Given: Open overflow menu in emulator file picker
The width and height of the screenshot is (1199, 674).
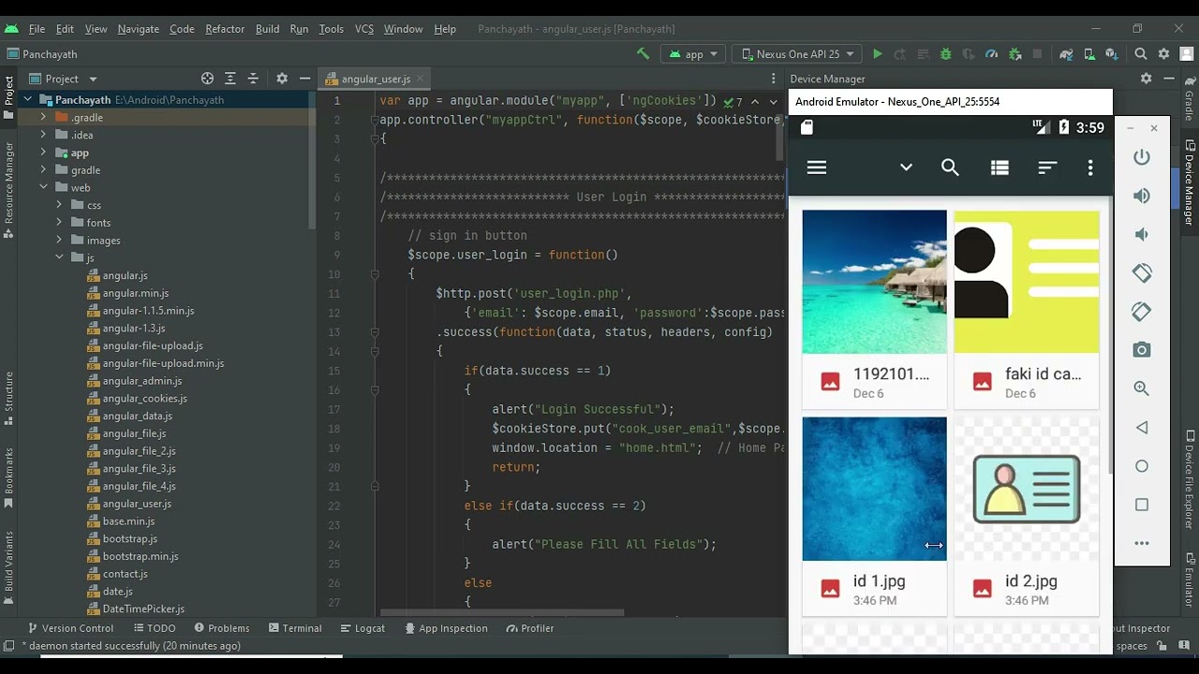Looking at the screenshot, I should 1090,168.
